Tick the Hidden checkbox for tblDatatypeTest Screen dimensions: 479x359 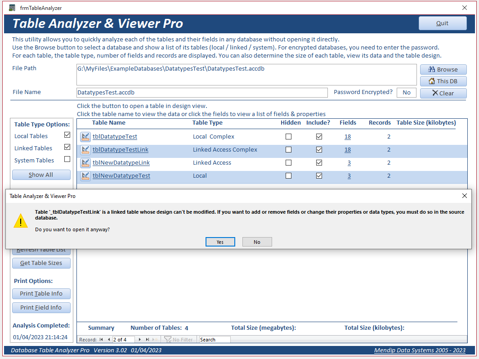(288, 137)
